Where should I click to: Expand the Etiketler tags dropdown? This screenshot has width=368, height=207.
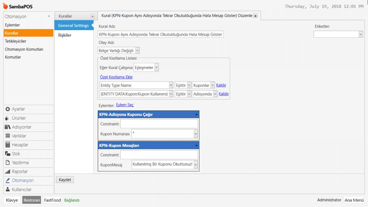(360, 34)
